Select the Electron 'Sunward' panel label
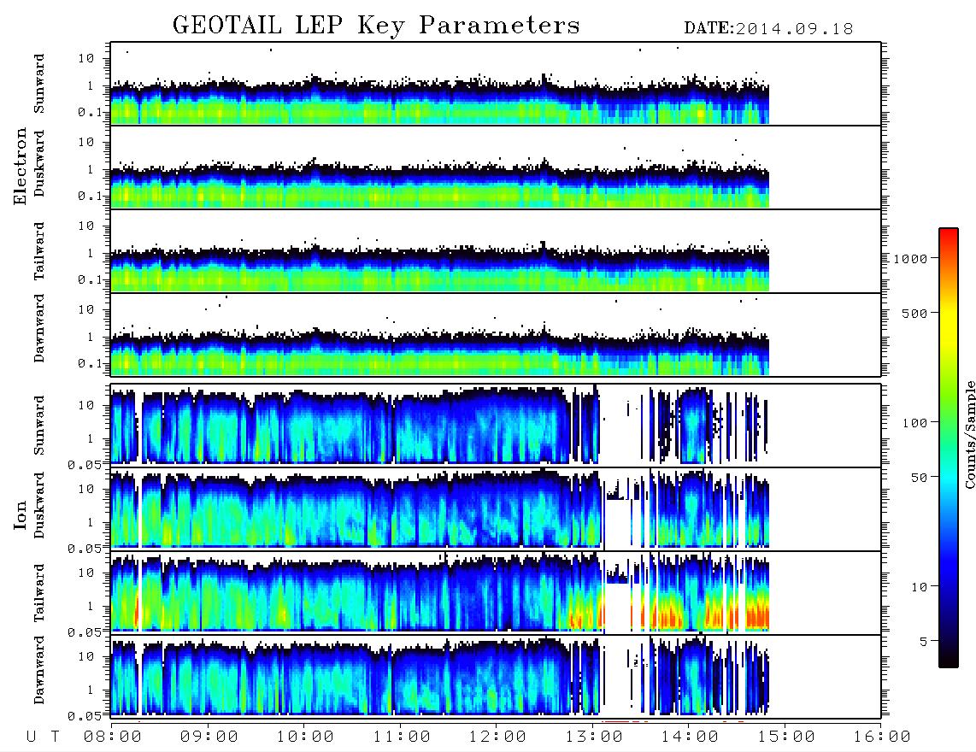 [39, 84]
